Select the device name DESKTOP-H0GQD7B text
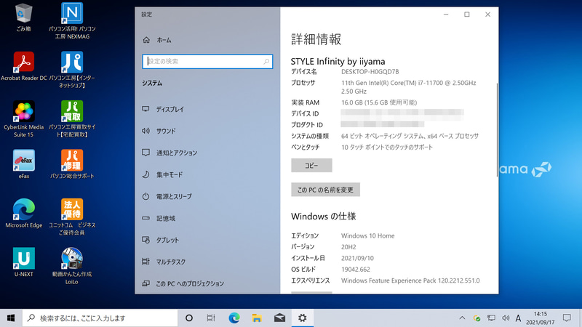This screenshot has width=582, height=327. tap(370, 71)
